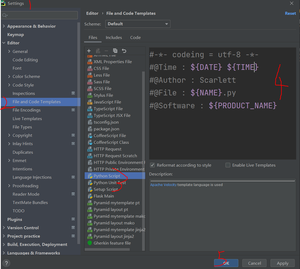Click the project-level icon beside Copyright
This screenshot has height=269, width=300.
click(73, 135)
